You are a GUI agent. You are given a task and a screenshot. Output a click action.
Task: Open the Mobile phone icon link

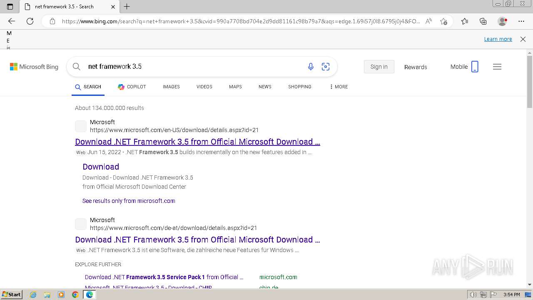(464, 67)
